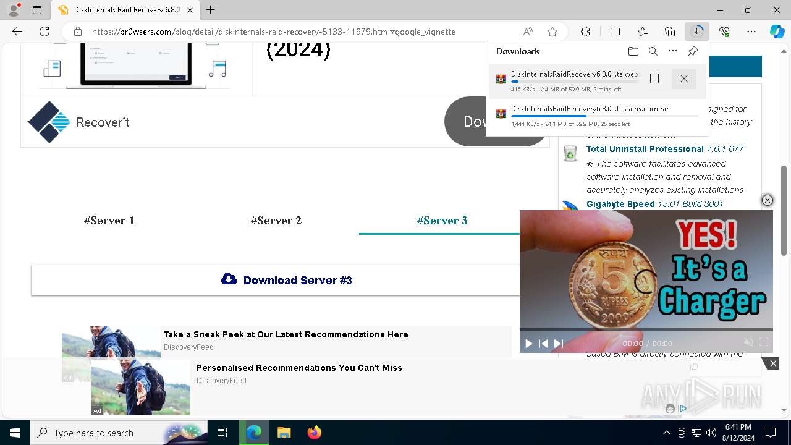
Task: Open downloads folder
Action: 633,51
